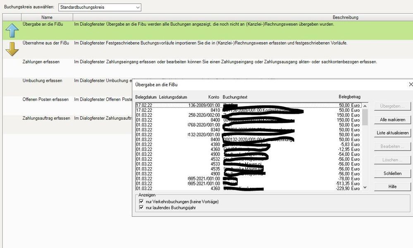The height and width of the screenshot is (248, 413).
Task: Toggle 'nur laufendes Buchungsjahr' checkbox
Action: point(141,208)
